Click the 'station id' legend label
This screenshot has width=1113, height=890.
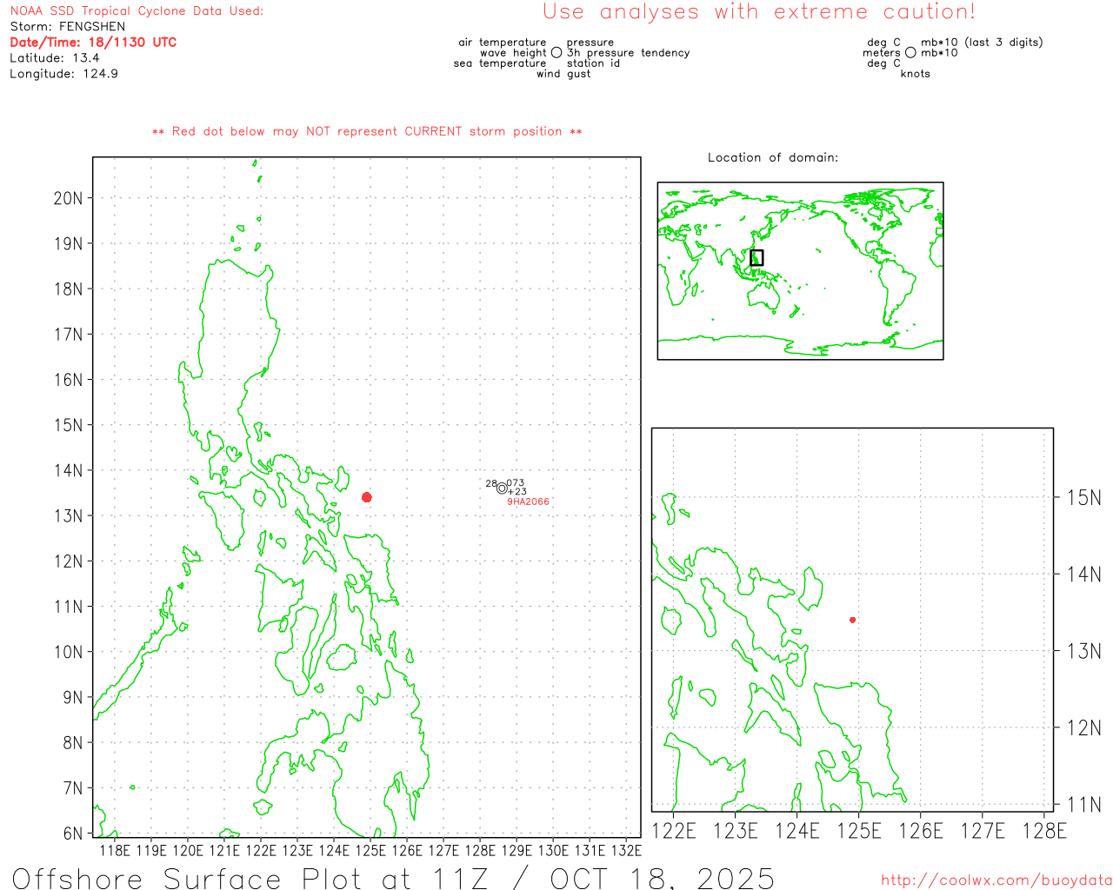pos(593,63)
